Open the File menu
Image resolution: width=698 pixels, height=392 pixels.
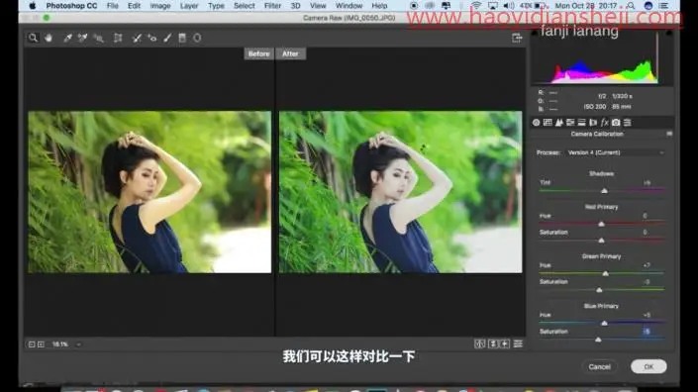tap(113, 6)
